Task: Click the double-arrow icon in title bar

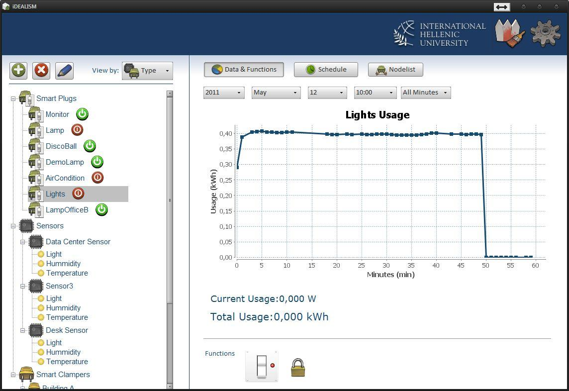Action: click(502, 7)
